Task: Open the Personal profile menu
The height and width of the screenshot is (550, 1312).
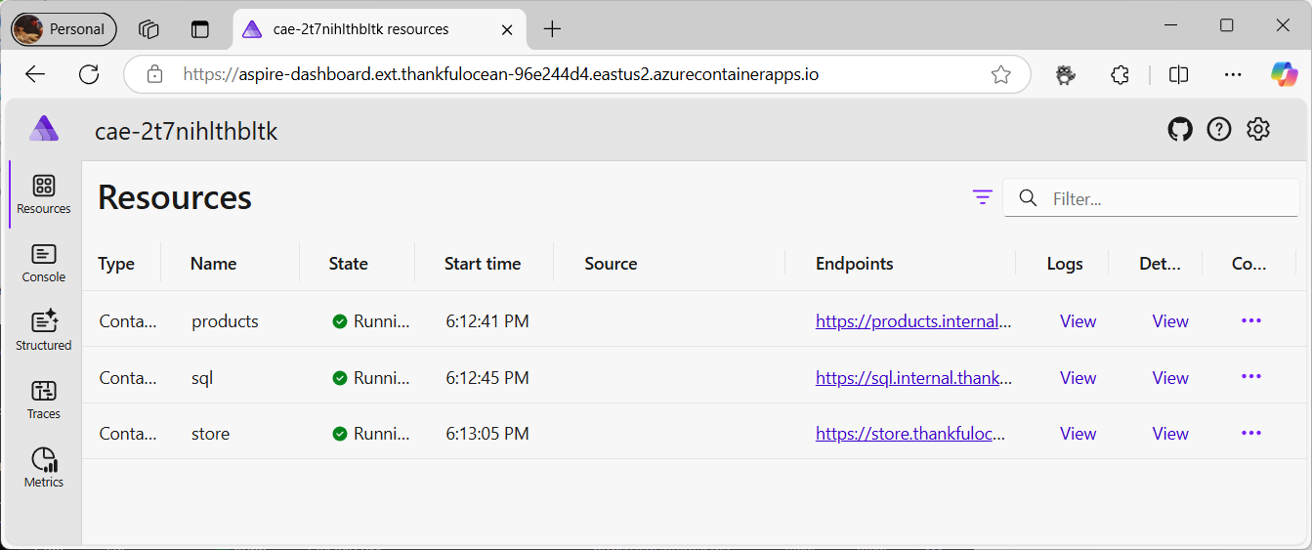Action: pyautogui.click(x=64, y=29)
